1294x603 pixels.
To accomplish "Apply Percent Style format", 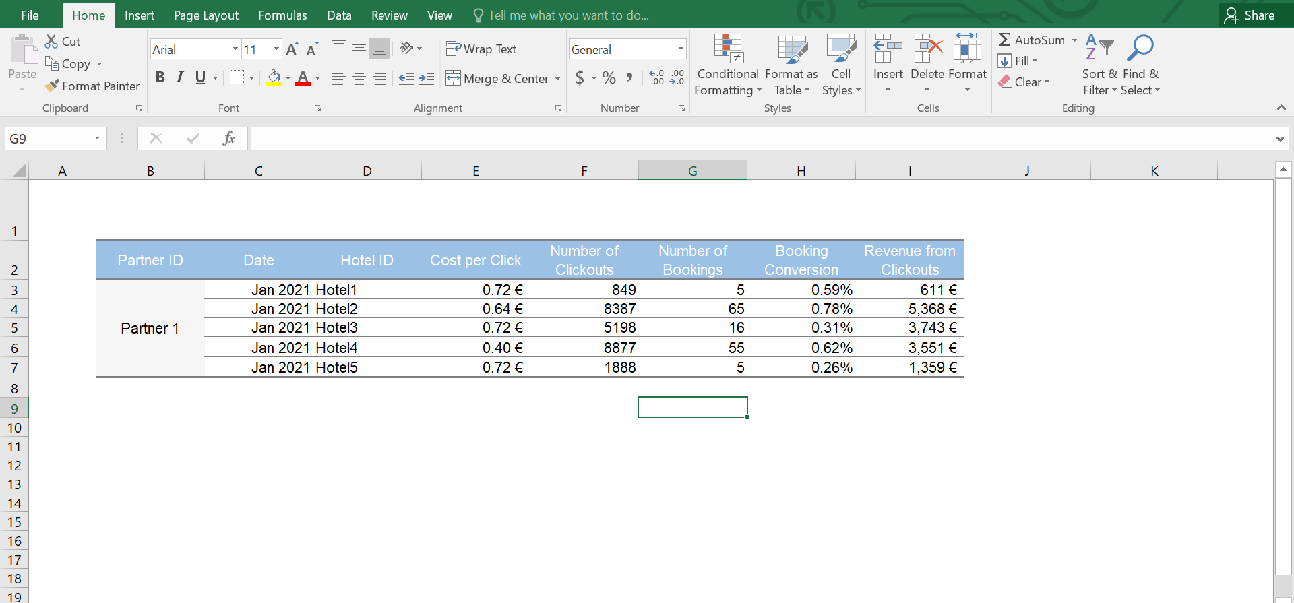I will tap(609, 78).
